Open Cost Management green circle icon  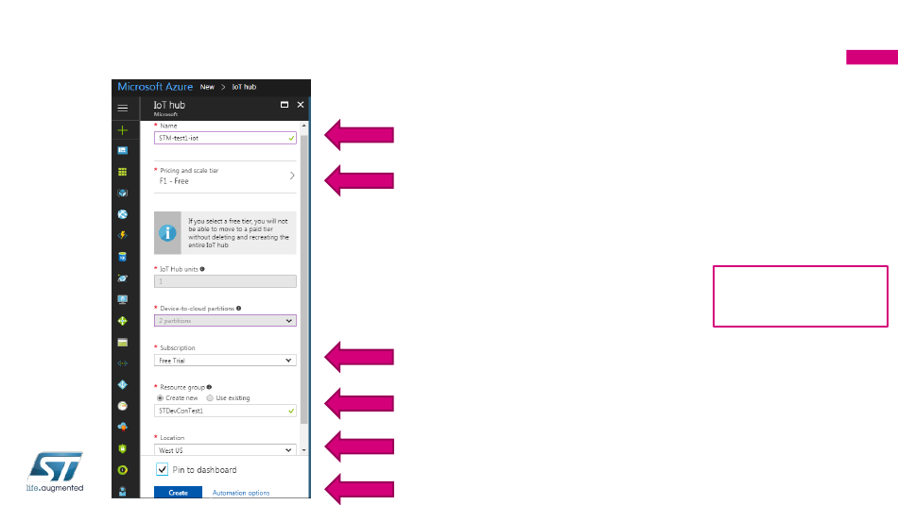click(x=123, y=469)
